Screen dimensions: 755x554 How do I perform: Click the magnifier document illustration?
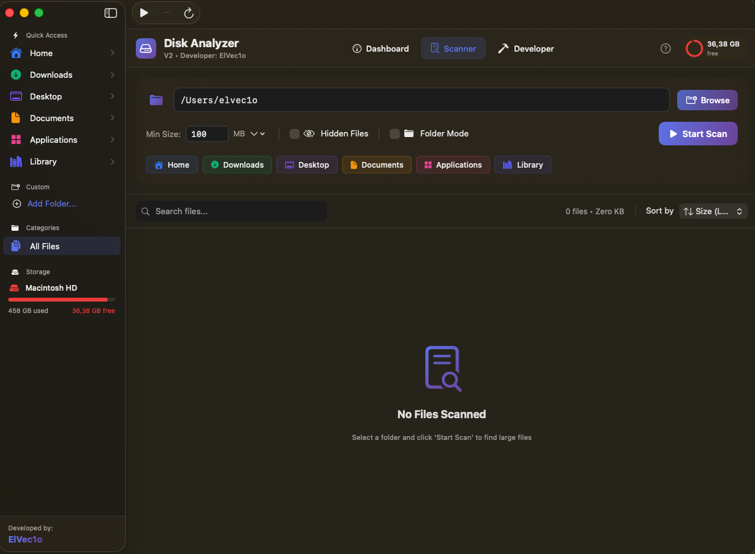coord(441,368)
